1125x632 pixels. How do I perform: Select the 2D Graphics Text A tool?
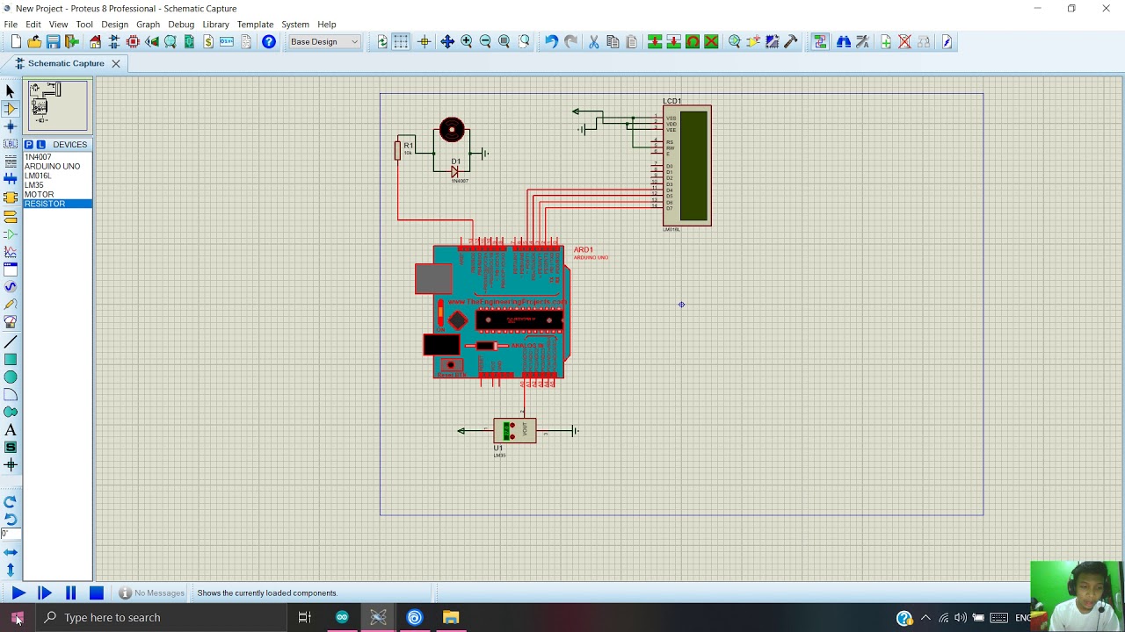11,430
